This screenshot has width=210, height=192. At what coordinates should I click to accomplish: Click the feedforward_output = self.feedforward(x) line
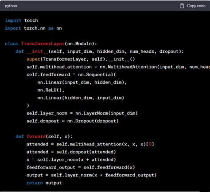pyautogui.click(x=81, y=167)
